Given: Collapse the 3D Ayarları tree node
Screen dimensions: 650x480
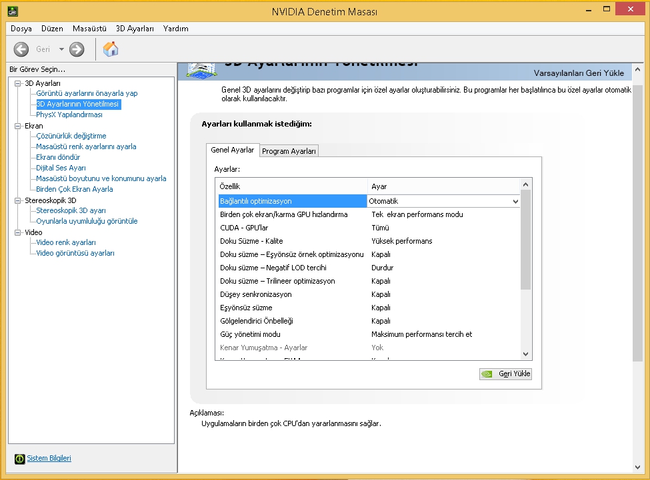Looking at the screenshot, I should [x=18, y=83].
